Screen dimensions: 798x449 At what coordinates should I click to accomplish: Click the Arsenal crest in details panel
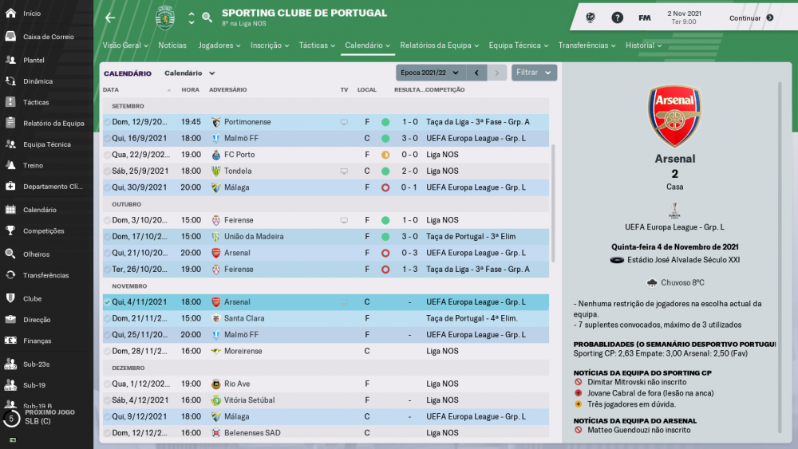point(674,116)
